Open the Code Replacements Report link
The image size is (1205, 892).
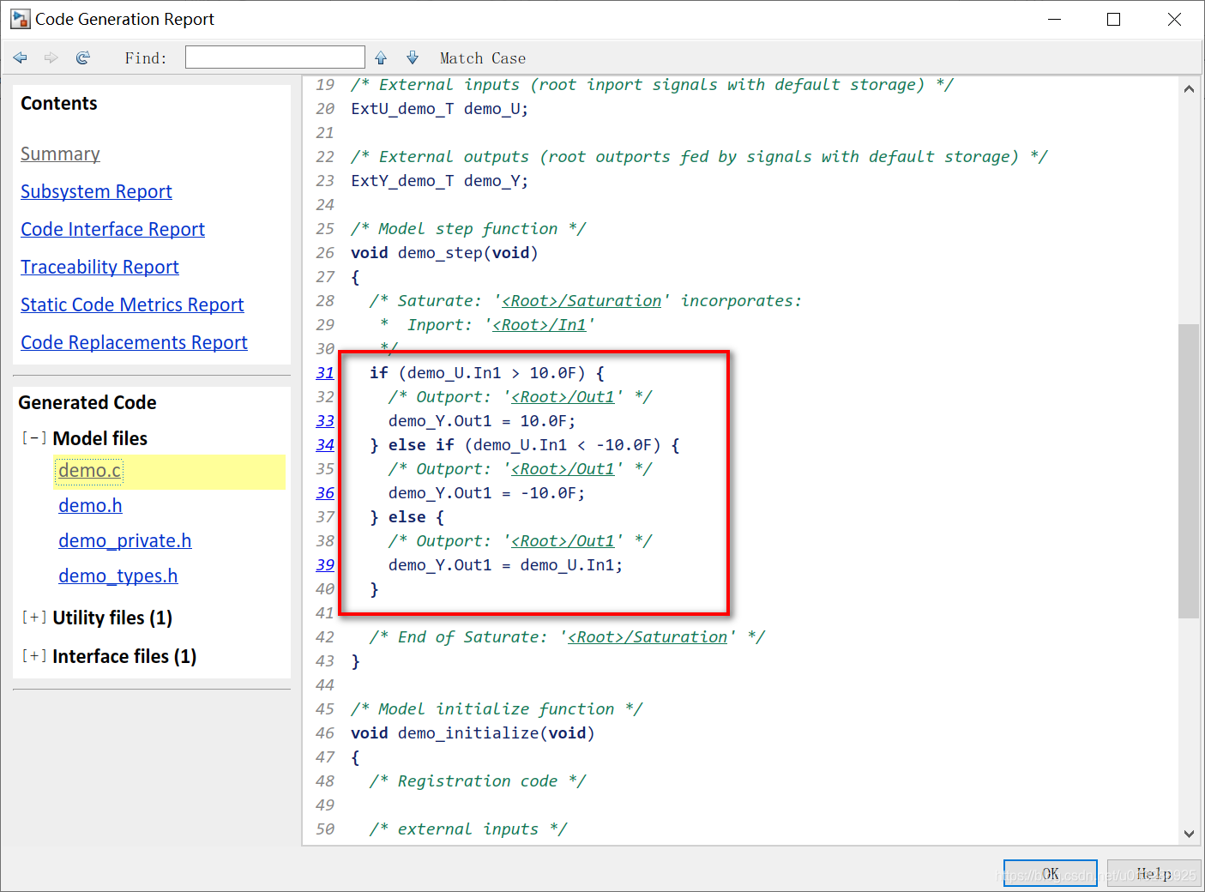[134, 342]
